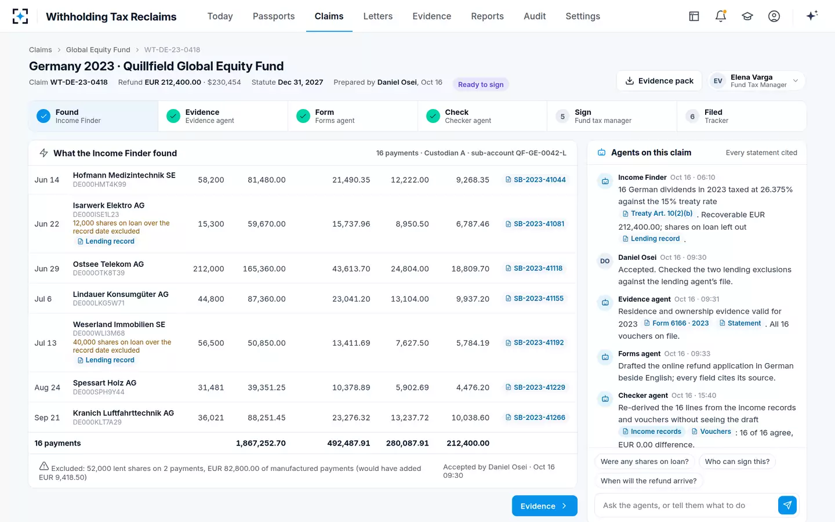Select the Kranich Luftfahrttechnik AG row
835x522 pixels.
click(303, 418)
